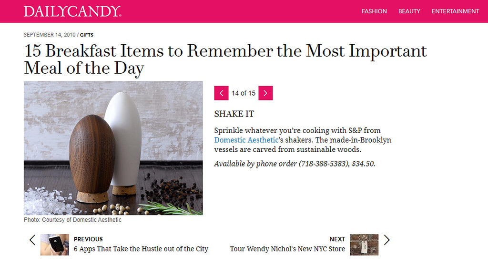Open the Beauty section
The height and width of the screenshot is (274, 488).
[409, 11]
